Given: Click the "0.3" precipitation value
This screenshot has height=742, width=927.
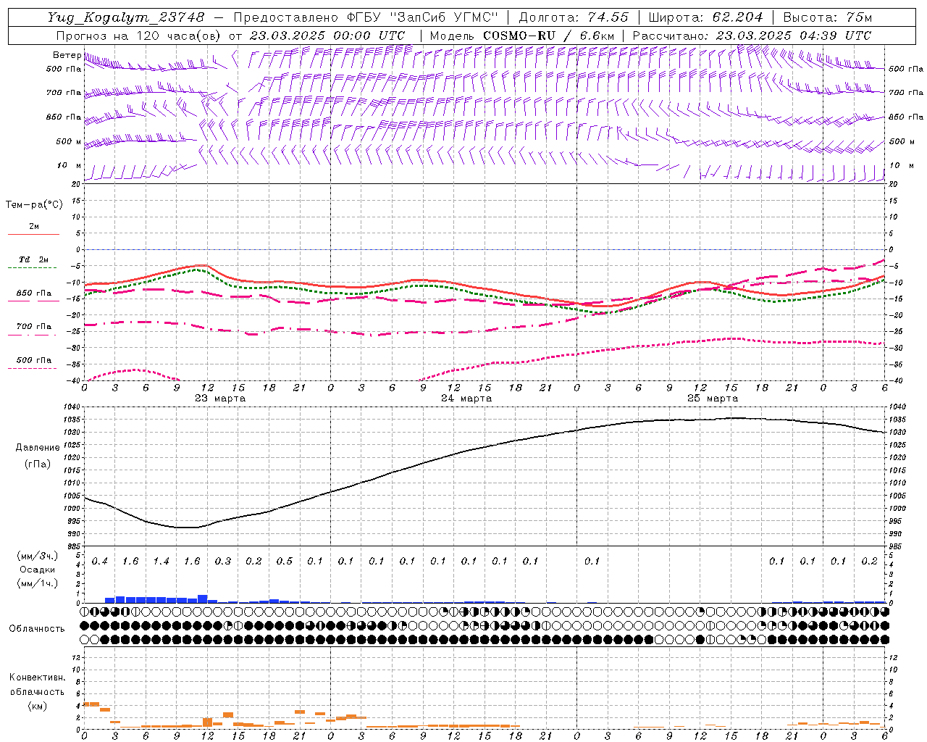Looking at the screenshot, I should [223, 561].
